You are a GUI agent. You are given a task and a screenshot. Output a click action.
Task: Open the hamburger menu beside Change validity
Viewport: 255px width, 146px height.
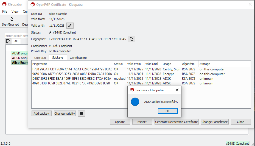click(x=82, y=114)
